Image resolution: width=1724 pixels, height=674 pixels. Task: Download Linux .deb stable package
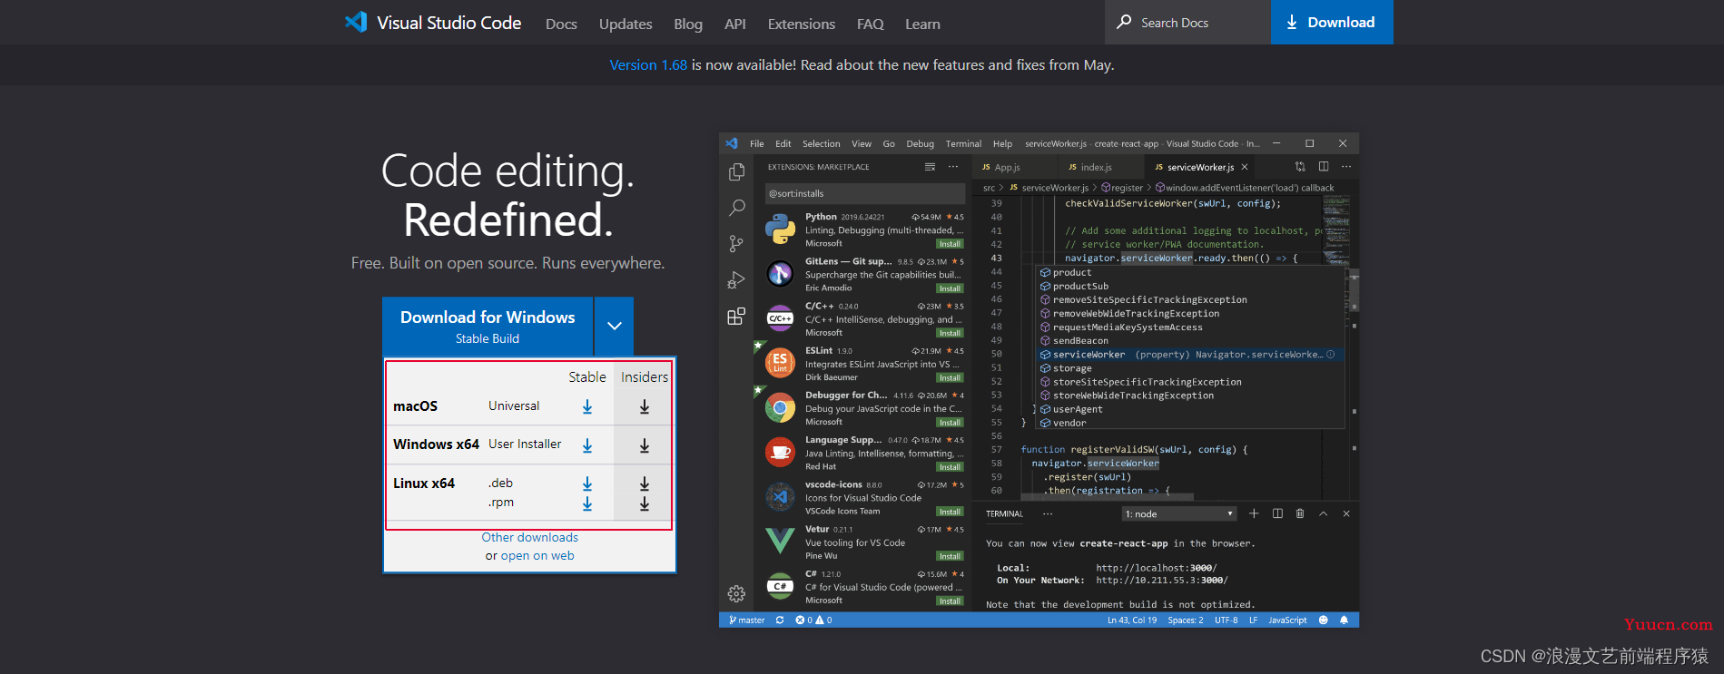587,484
